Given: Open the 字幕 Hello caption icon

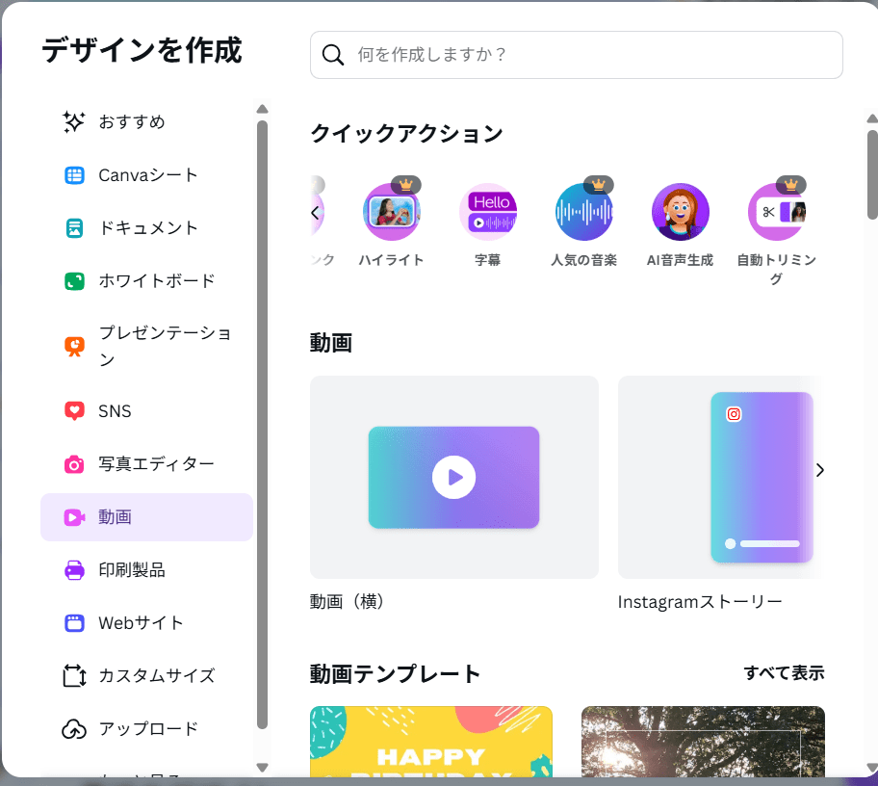Looking at the screenshot, I should (x=488, y=212).
